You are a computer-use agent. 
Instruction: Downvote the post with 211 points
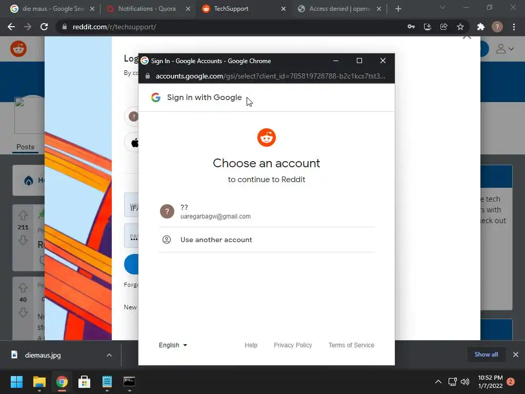click(23, 240)
